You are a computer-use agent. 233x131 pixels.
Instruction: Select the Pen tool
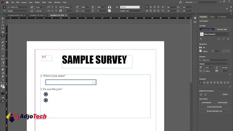tap(3, 42)
